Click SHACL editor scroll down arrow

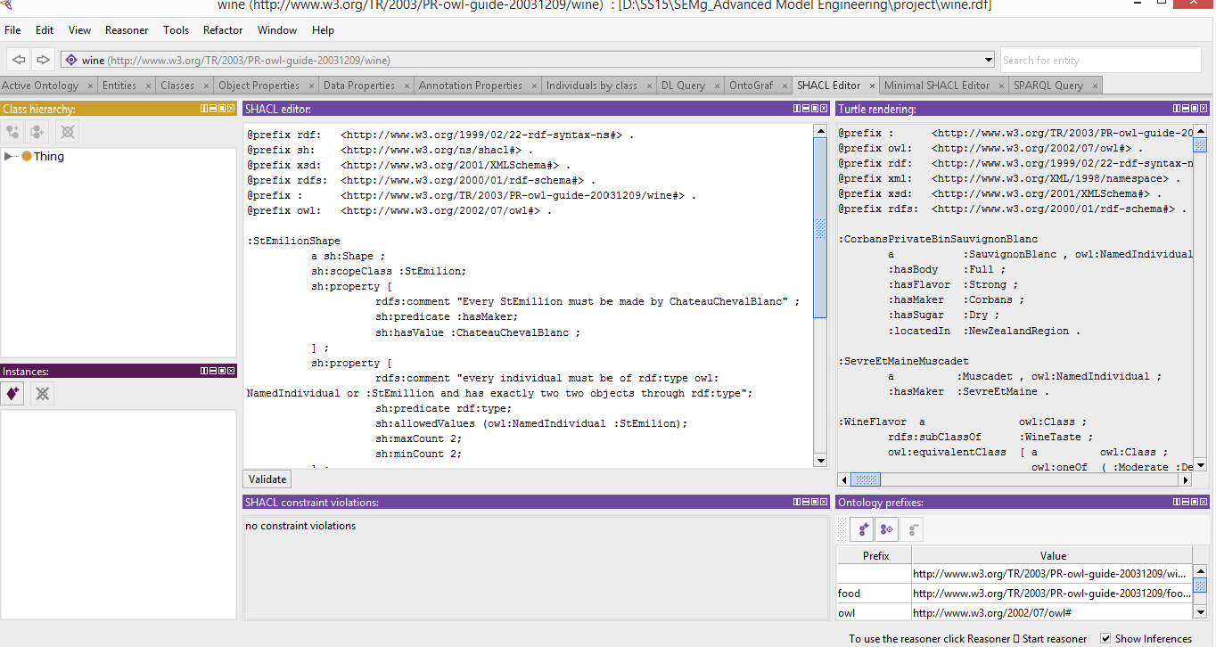point(820,460)
